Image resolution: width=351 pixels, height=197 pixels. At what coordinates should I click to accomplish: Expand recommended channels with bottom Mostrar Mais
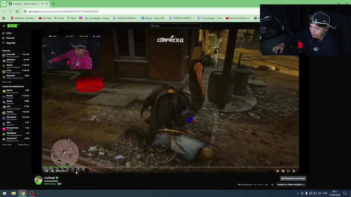click(x=7, y=145)
